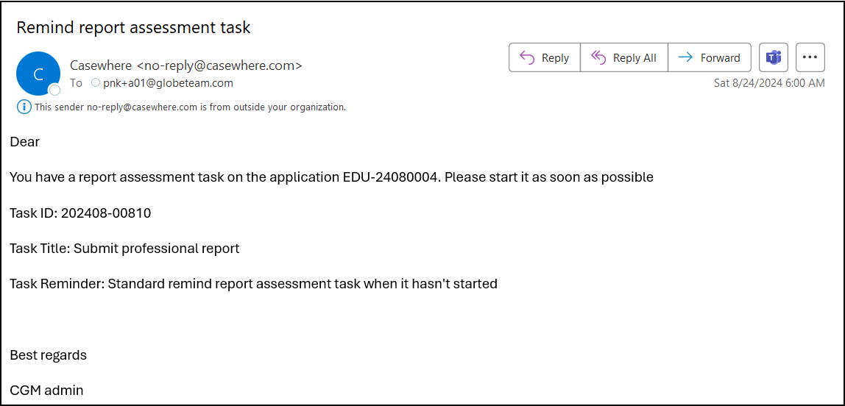
Task: Click the CGM admin signature text
Action: (46, 391)
